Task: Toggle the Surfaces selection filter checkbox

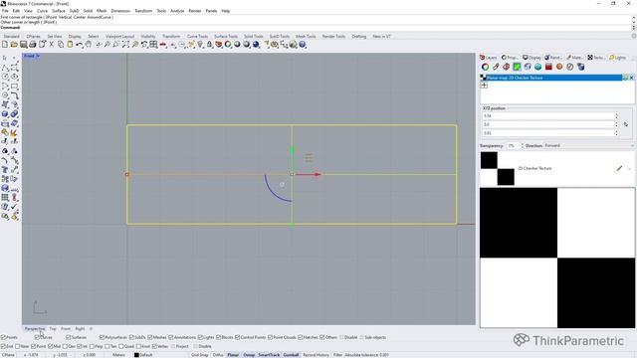Action: [x=69, y=337]
